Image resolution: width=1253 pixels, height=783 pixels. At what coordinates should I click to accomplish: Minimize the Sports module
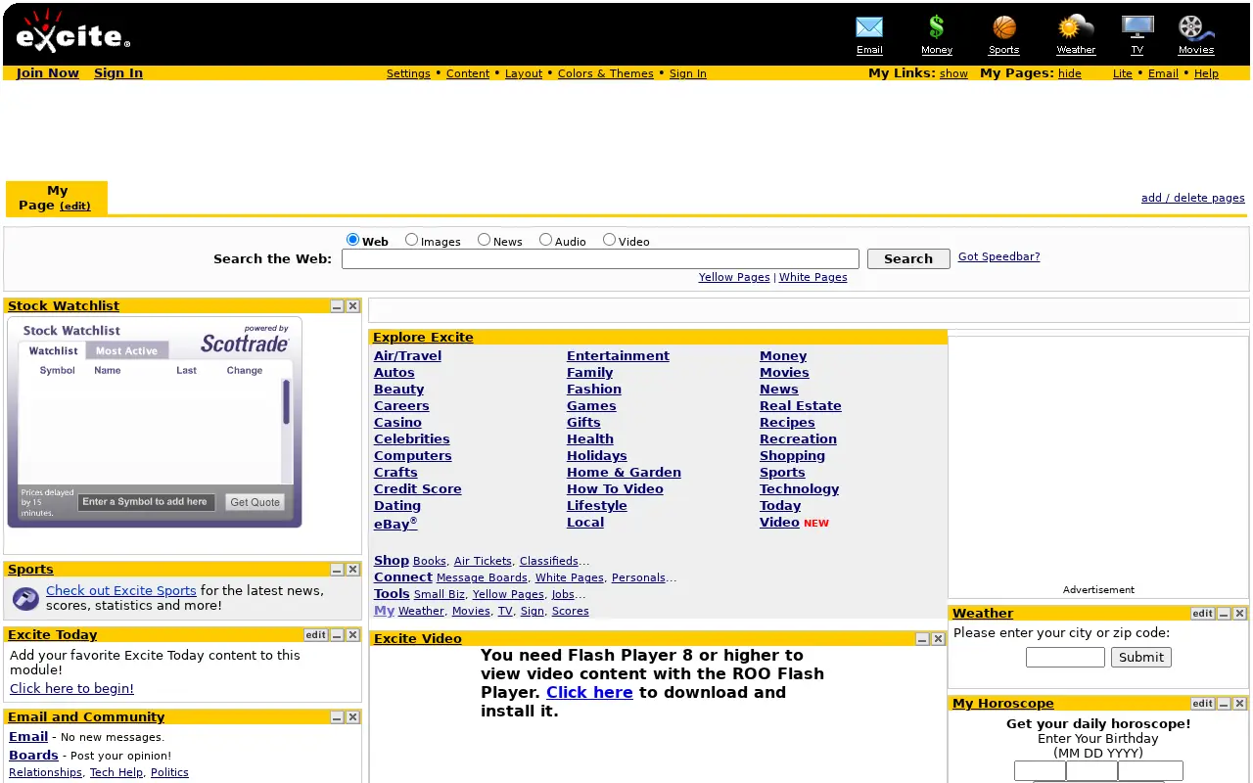[x=337, y=570]
